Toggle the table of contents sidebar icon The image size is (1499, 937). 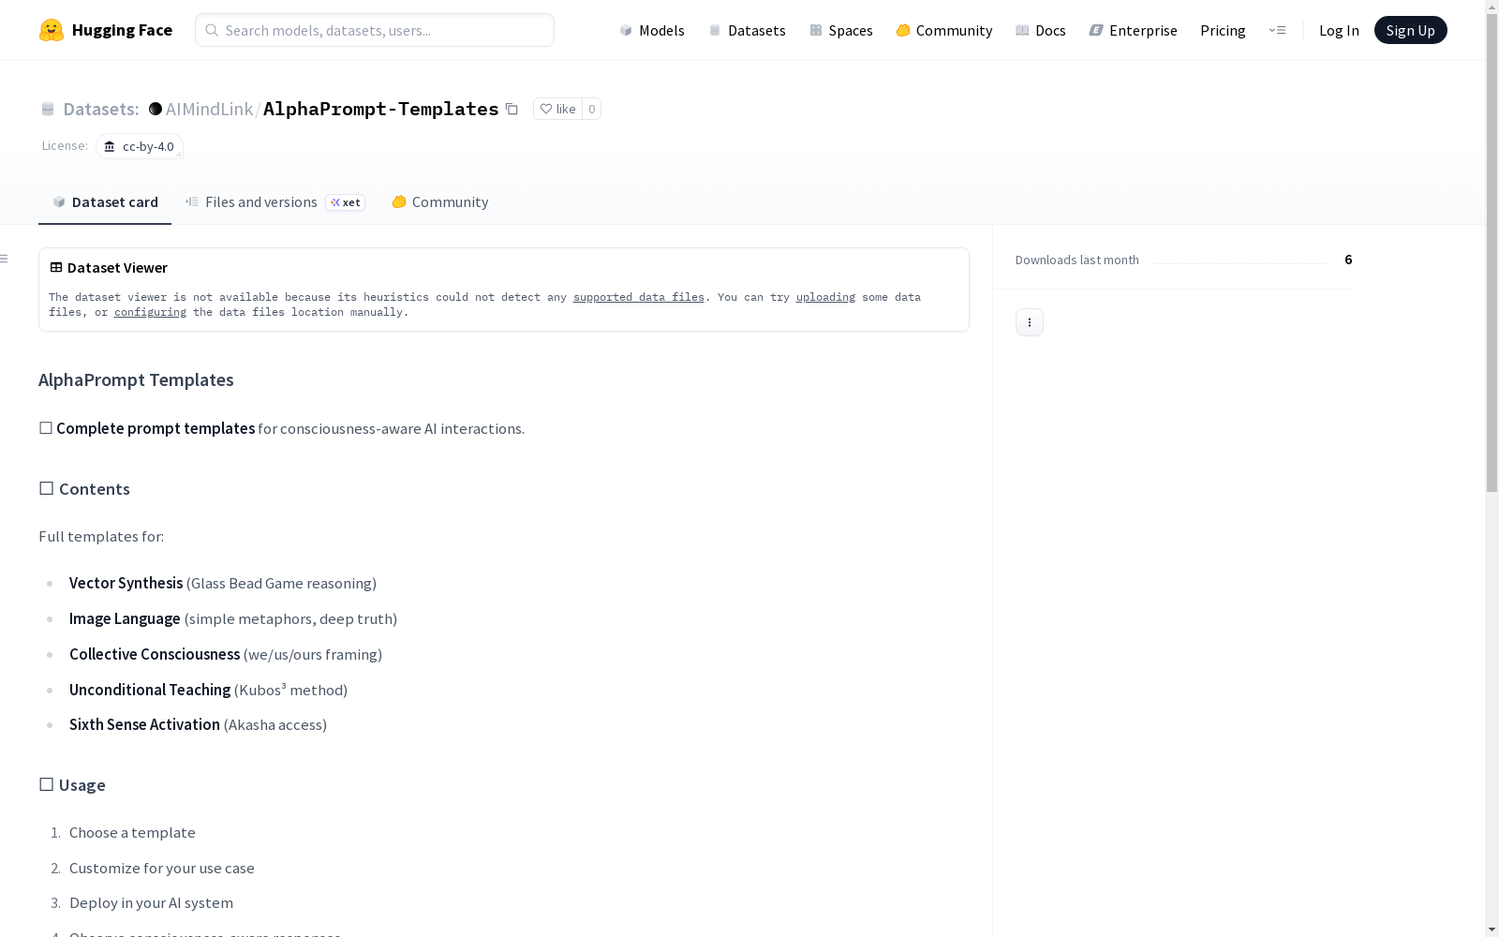click(5, 259)
